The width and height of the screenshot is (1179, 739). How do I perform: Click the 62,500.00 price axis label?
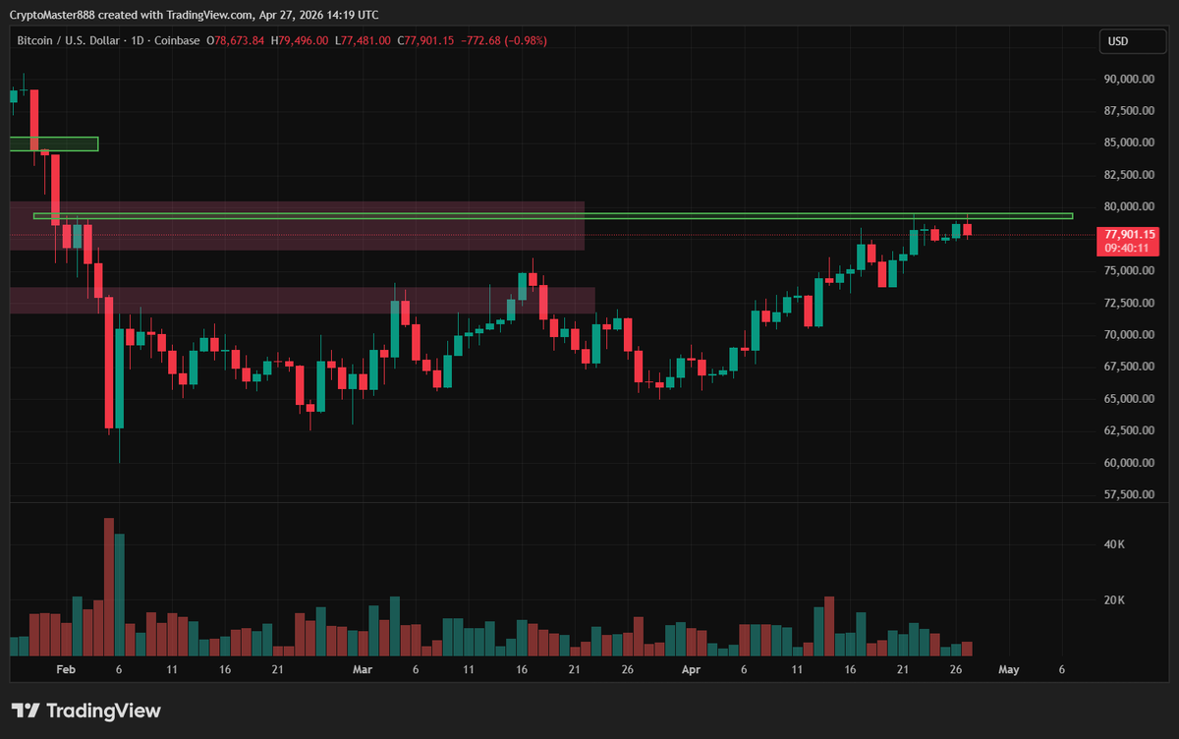1129,430
